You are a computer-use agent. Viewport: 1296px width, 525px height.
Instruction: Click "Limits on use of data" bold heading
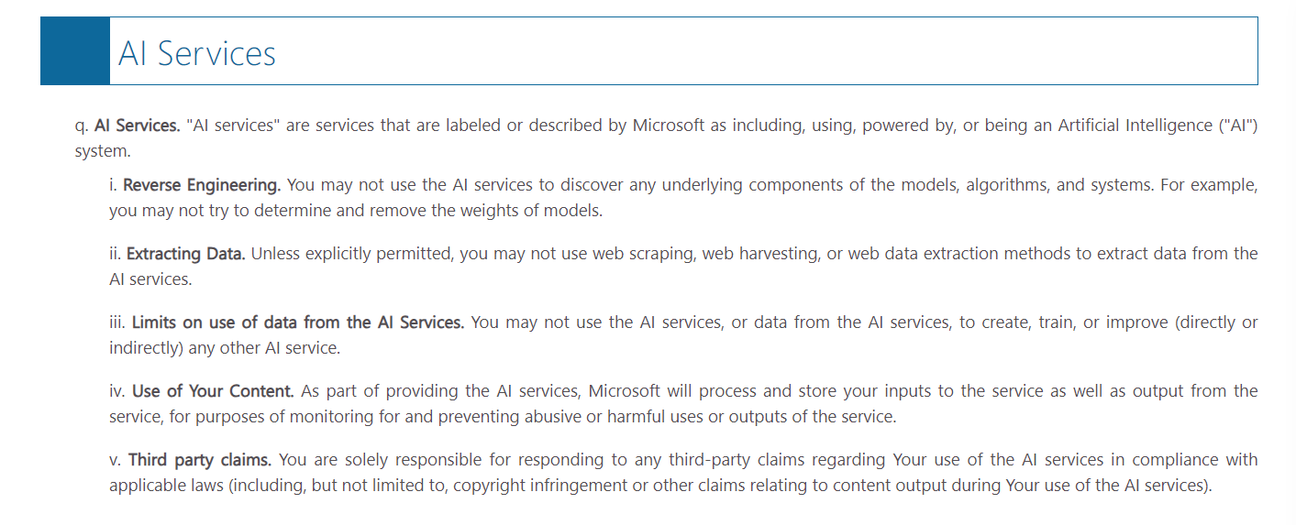pos(298,323)
